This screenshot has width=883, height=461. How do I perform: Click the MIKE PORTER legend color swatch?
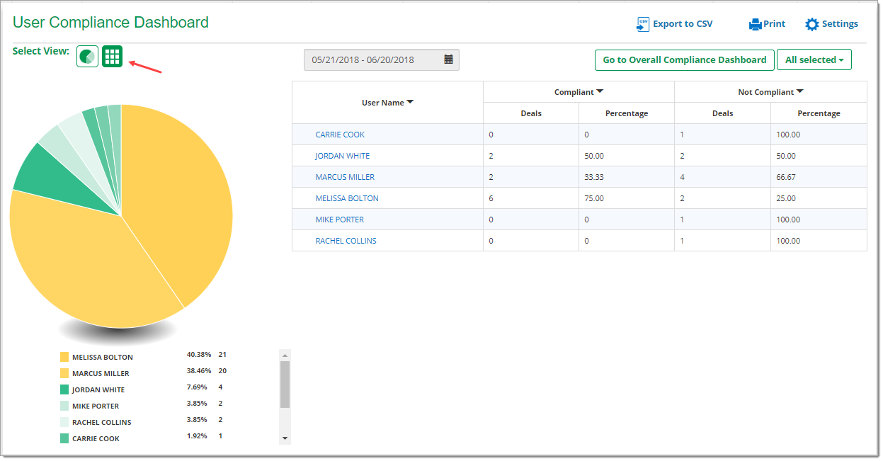64,406
